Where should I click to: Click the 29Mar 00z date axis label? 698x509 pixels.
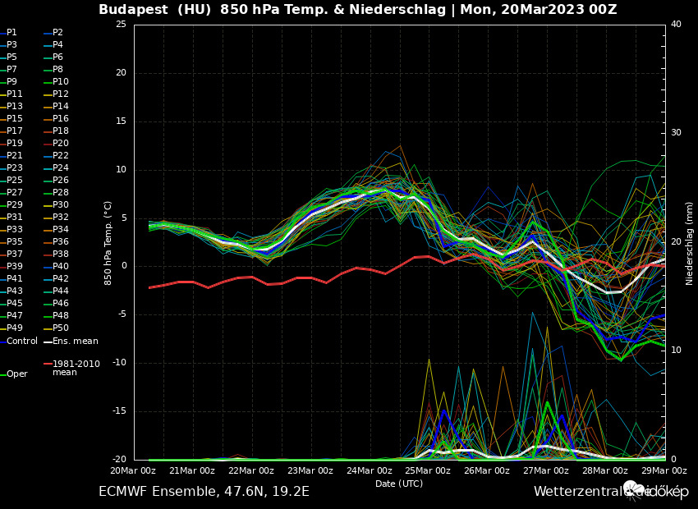[664, 471]
